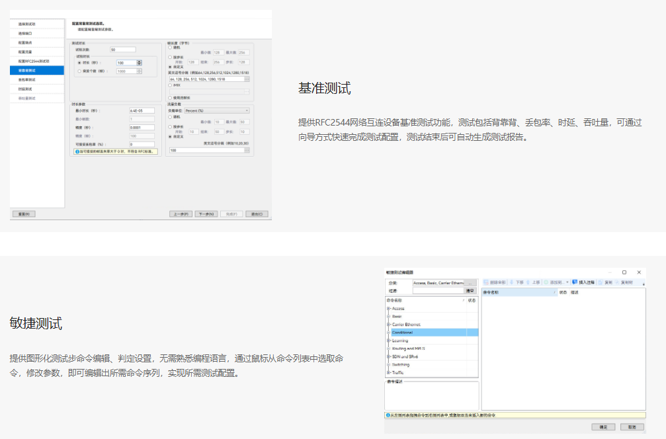Click the 上移 up arrow icon
This screenshot has width=666, height=439.
tap(529, 282)
